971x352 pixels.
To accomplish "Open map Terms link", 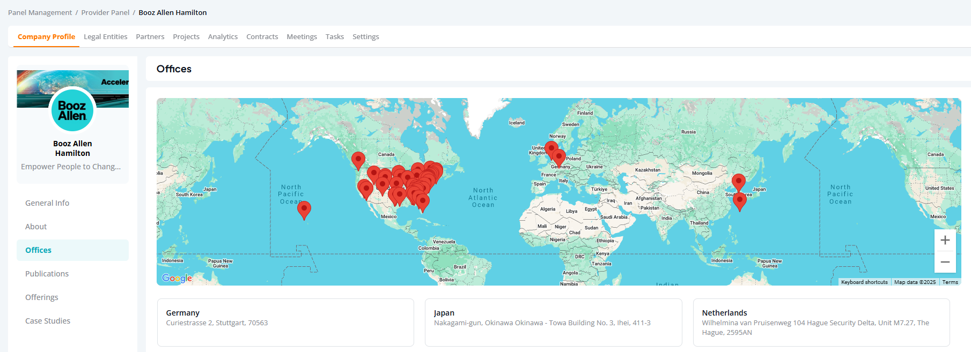I will click(950, 282).
